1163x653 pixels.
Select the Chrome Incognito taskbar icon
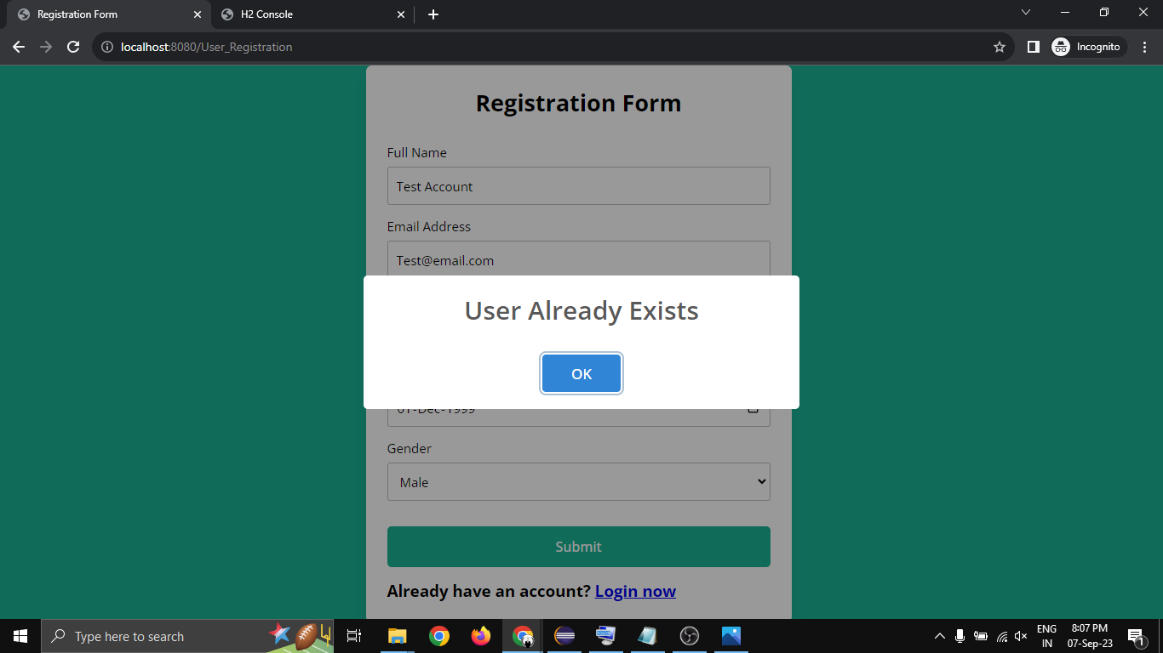[x=523, y=636]
